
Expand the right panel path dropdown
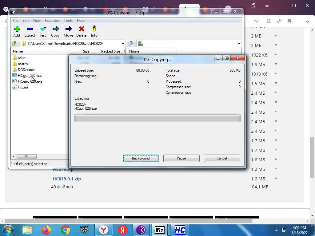tap(239, 44)
